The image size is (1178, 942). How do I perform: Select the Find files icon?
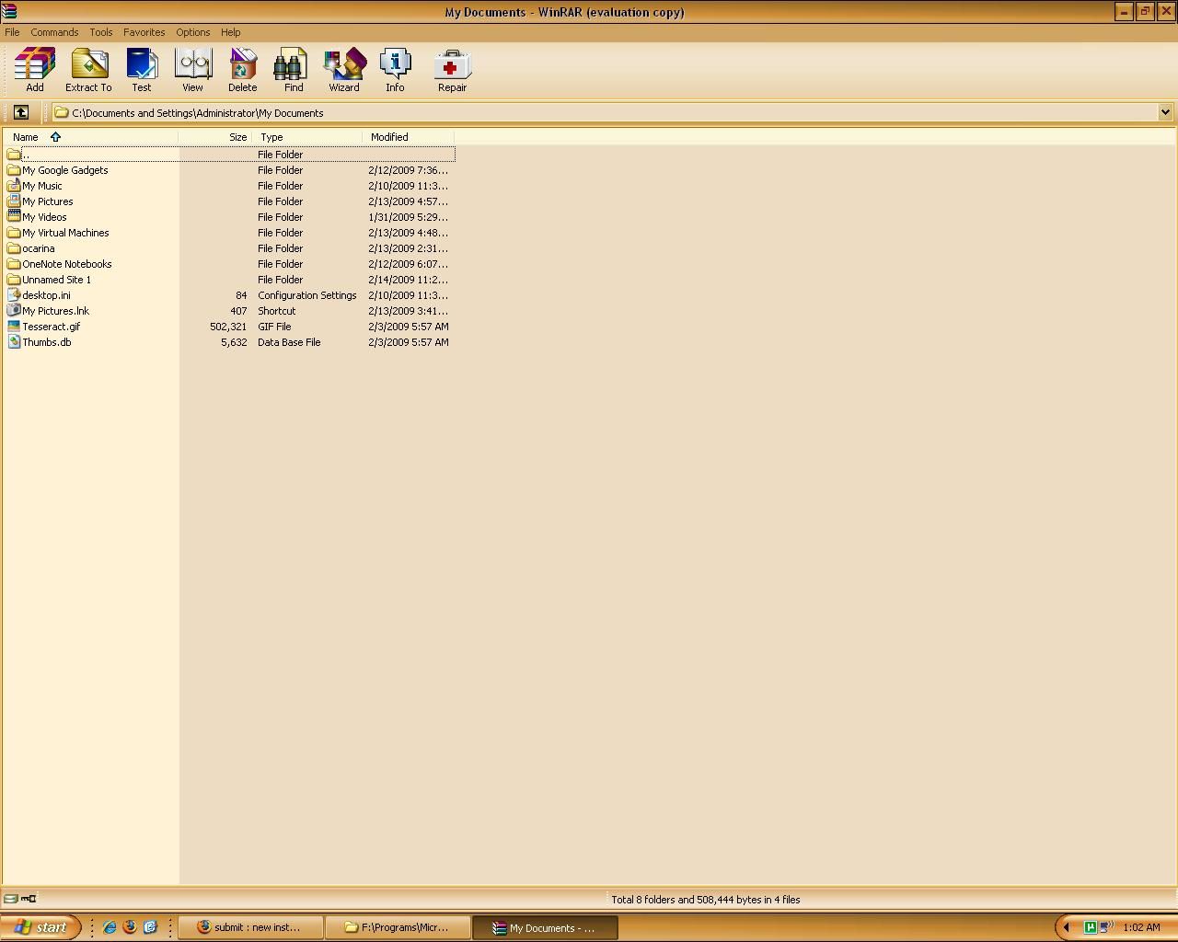click(x=293, y=69)
